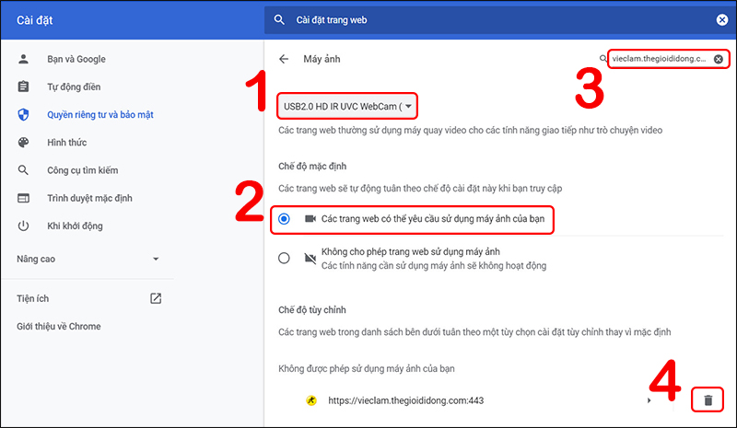
Task: Click the external link icon beside 'Tiện ích'
Action: click(x=156, y=298)
